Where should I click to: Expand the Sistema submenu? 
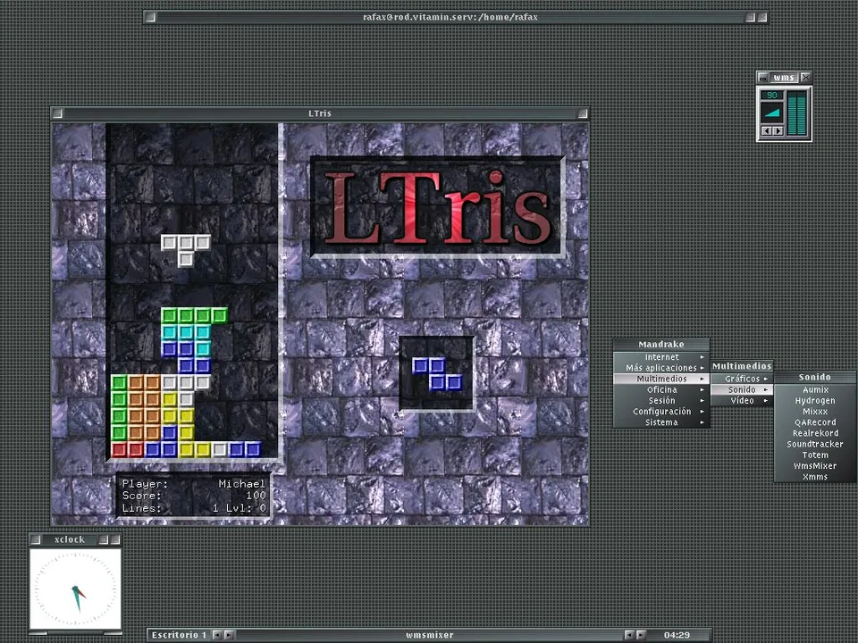[661, 422]
